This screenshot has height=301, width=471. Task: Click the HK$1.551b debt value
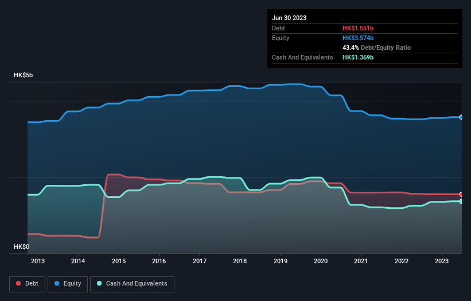pos(358,28)
